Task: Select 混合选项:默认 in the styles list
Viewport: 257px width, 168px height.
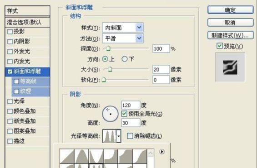Action: click(28, 22)
